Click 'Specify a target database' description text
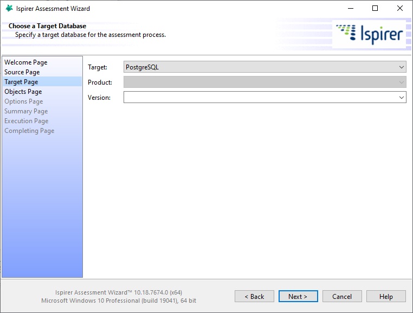The width and height of the screenshot is (413, 313). click(91, 35)
